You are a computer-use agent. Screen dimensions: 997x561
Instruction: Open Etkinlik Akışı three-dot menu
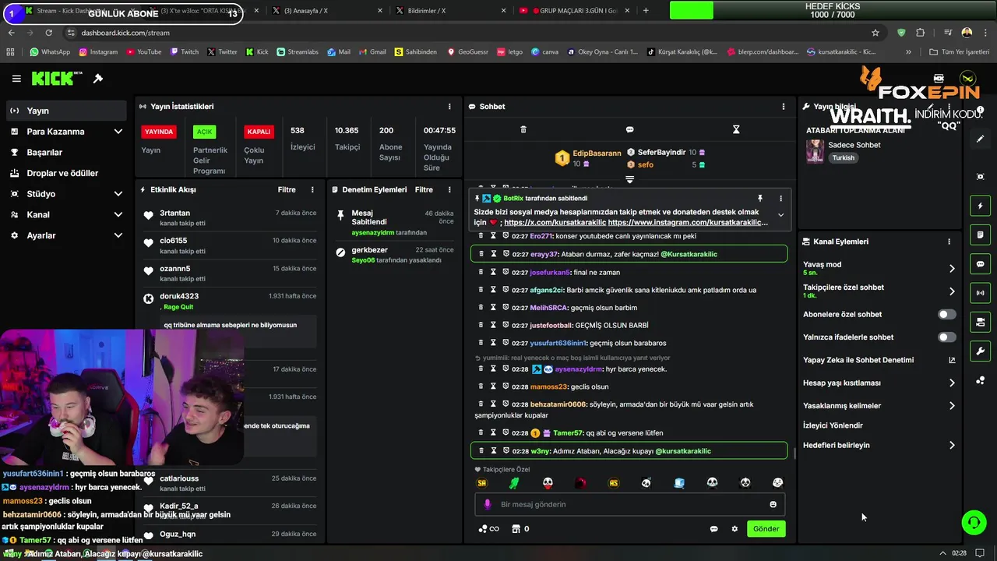[x=312, y=190]
